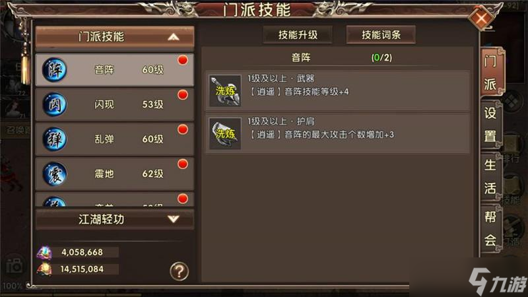The width and height of the screenshot is (528, 297).
Task: Click the 震地 62级 skill row
Action: click(114, 174)
